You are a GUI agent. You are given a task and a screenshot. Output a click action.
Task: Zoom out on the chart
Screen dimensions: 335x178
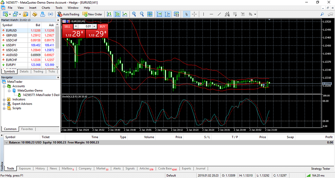coord(142,14)
